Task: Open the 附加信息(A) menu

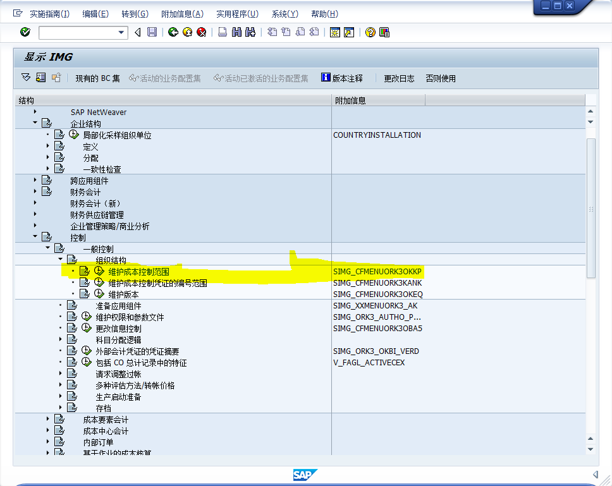Action: click(182, 14)
